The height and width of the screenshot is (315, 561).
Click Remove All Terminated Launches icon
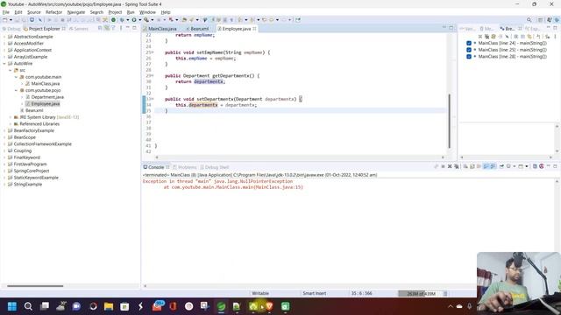(x=457, y=166)
